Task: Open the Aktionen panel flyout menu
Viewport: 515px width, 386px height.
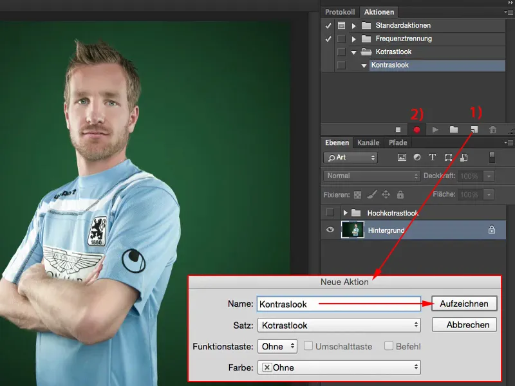Action: point(509,12)
